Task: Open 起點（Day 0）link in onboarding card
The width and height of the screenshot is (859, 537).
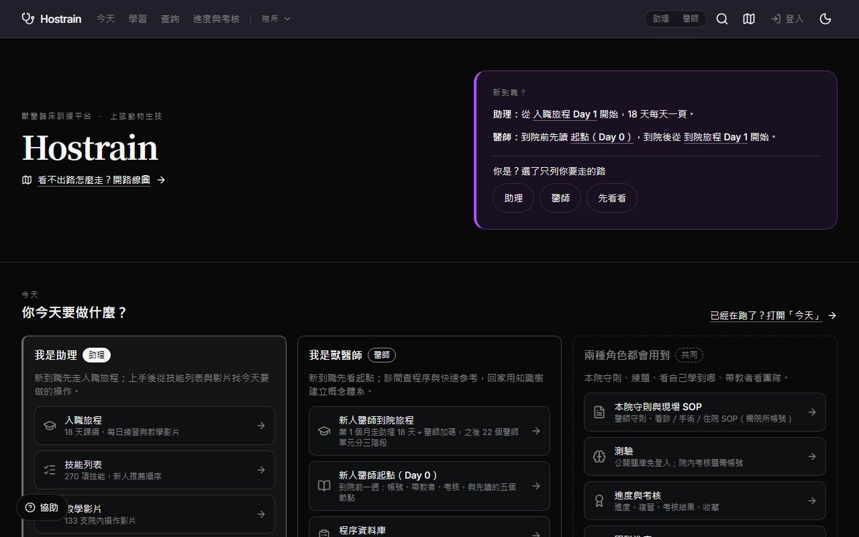Action: pos(602,137)
